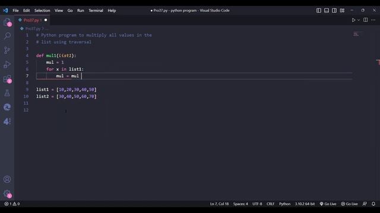
Task: Open the Terminal menu
Action: click(x=96, y=11)
